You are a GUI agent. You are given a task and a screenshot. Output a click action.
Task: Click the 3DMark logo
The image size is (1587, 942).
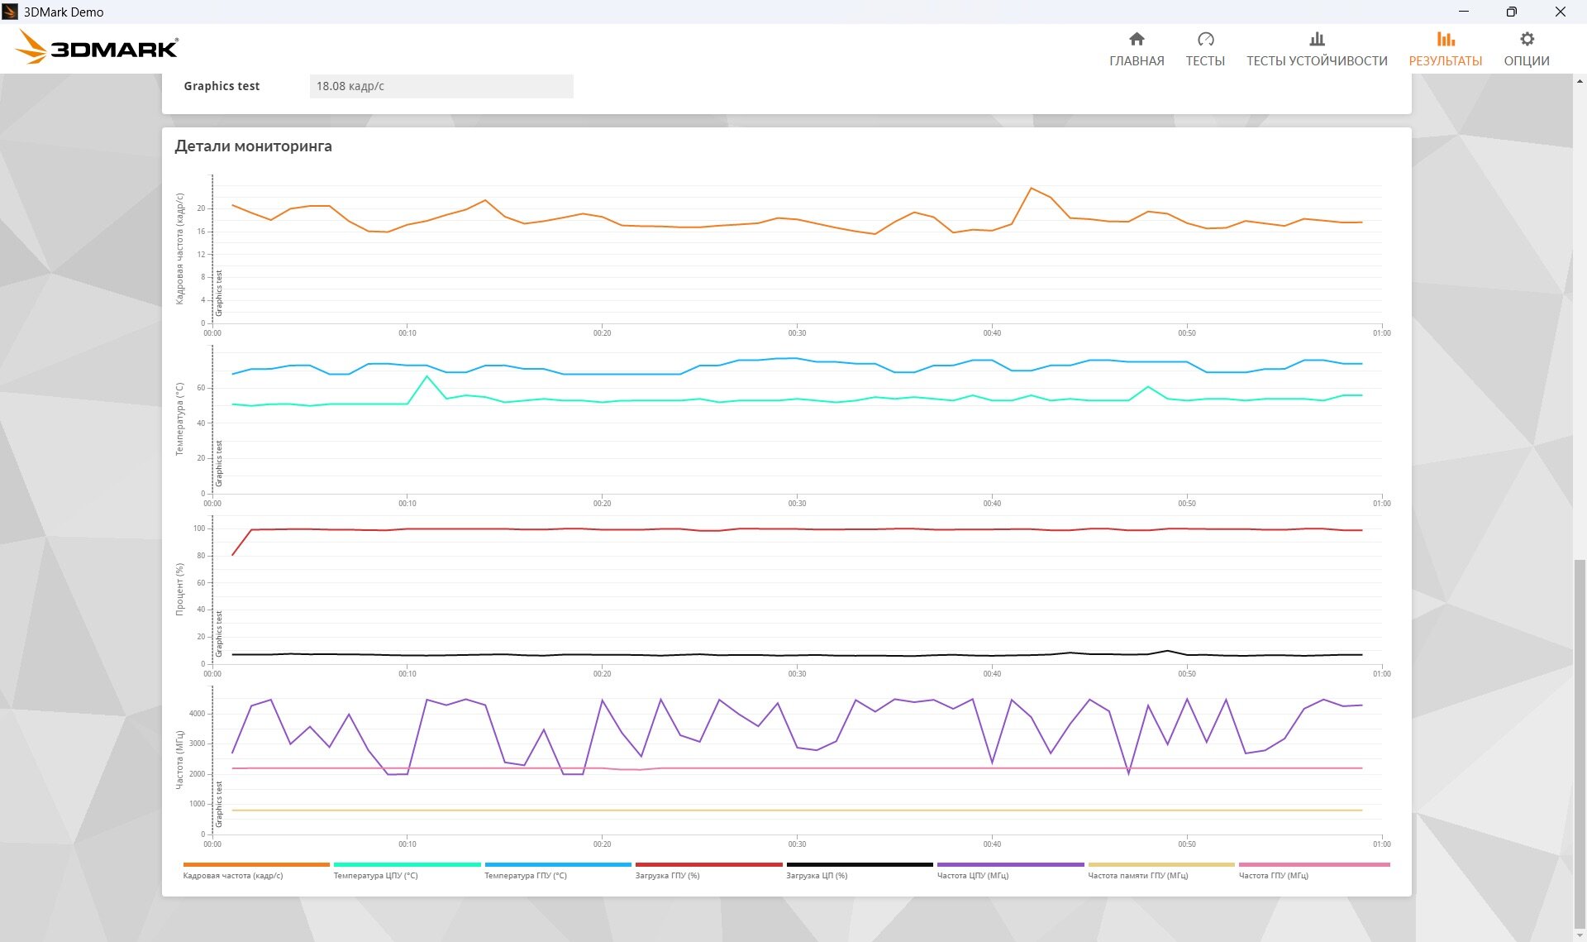97,48
